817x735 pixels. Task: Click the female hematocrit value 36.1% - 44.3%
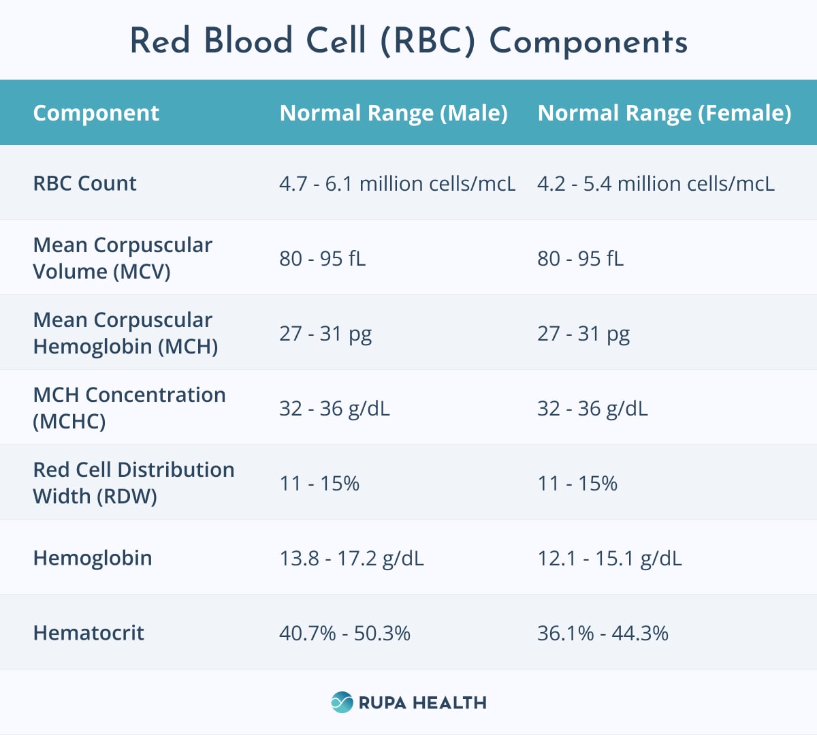click(x=603, y=634)
